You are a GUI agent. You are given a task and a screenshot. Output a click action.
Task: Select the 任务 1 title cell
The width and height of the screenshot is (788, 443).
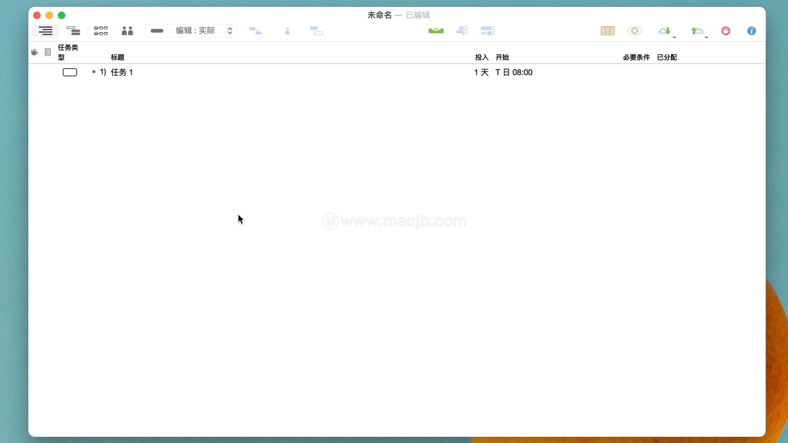point(121,73)
